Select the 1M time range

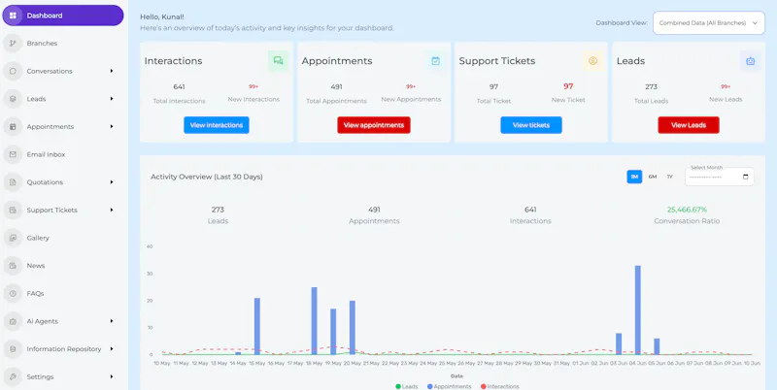coord(634,177)
